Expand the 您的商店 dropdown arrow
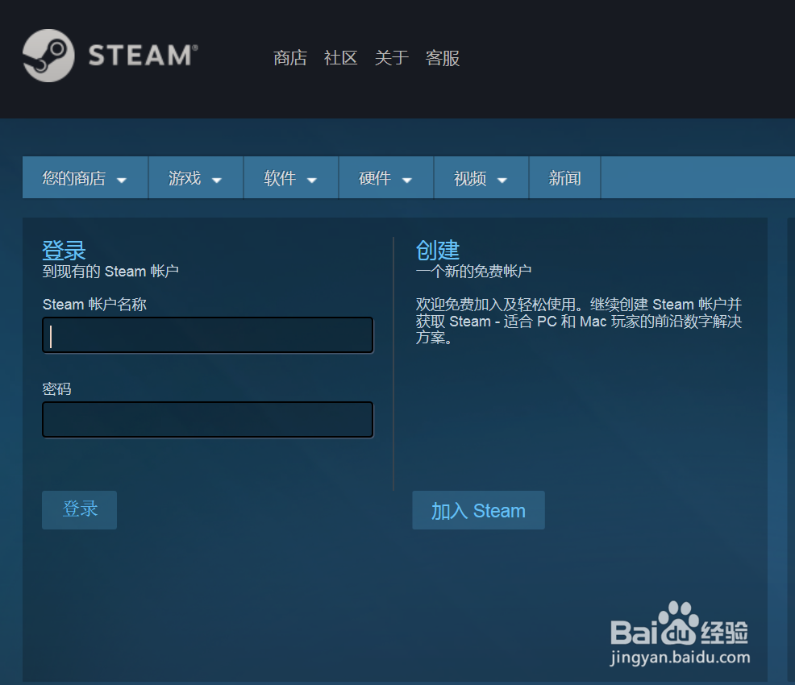This screenshot has width=795, height=685. [122, 181]
